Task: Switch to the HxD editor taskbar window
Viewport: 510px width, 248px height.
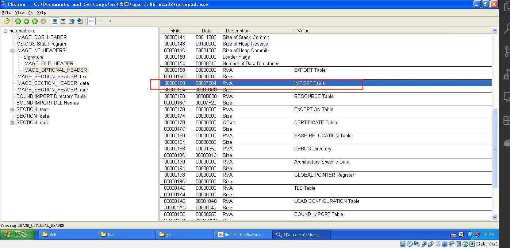Action: [243, 235]
